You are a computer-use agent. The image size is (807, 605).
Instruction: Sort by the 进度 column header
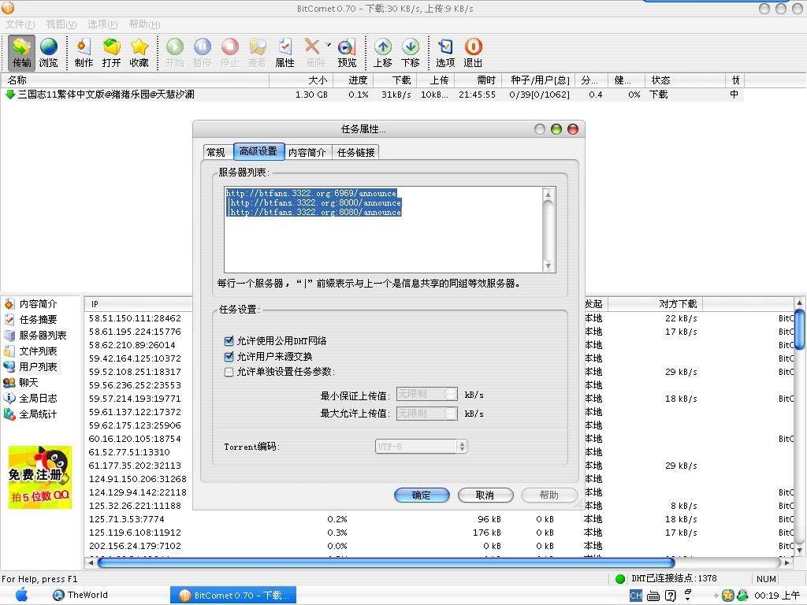(354, 80)
